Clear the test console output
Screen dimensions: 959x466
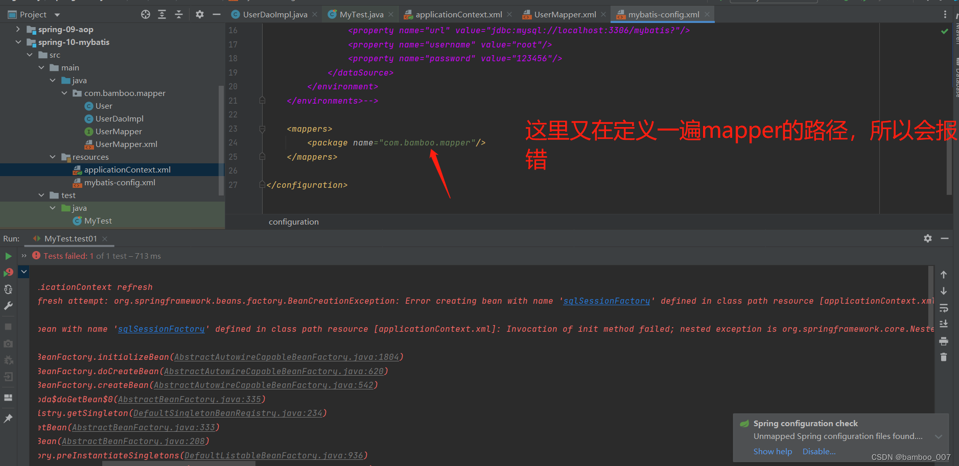pyautogui.click(x=944, y=357)
